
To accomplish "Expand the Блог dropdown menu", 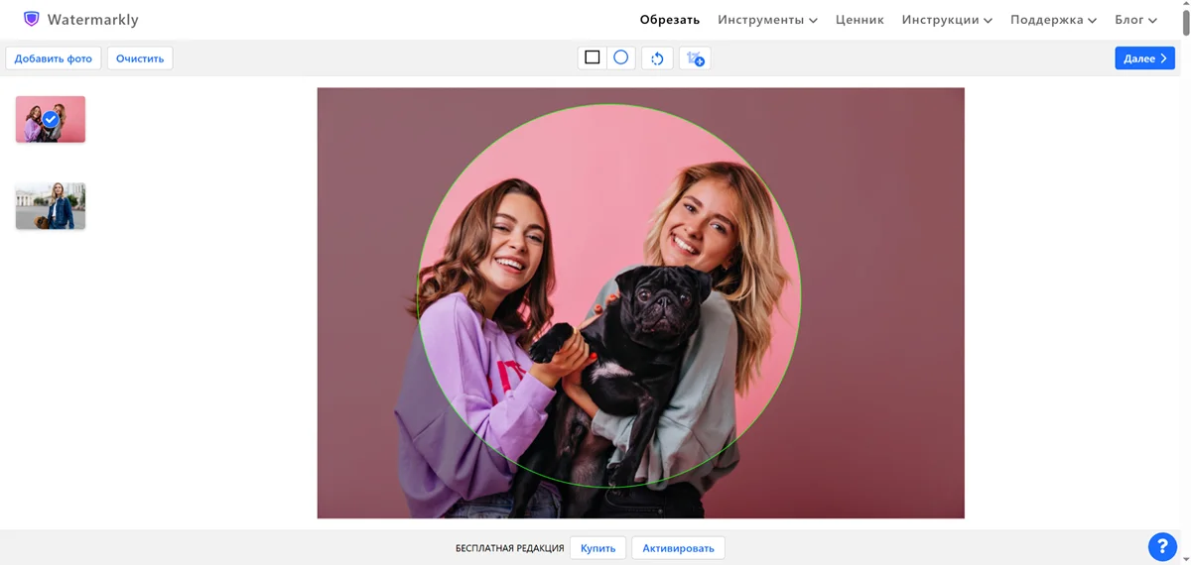I will point(1135,20).
